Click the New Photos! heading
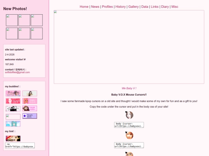The width and height of the screenshot is (209, 156). pyautogui.click(x=15, y=9)
